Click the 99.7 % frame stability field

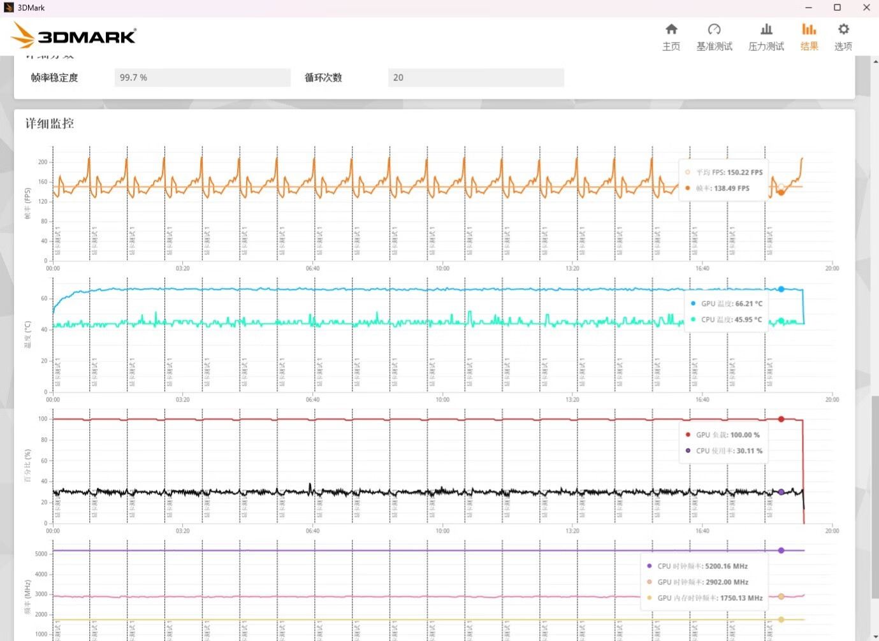pyautogui.click(x=203, y=78)
